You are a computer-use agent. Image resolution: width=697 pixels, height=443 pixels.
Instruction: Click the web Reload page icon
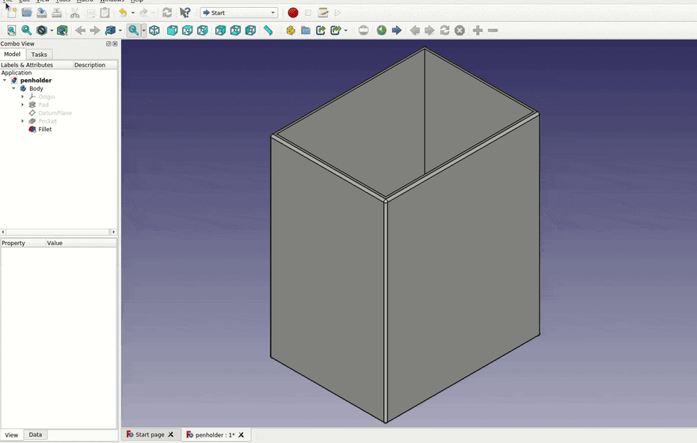(x=444, y=30)
